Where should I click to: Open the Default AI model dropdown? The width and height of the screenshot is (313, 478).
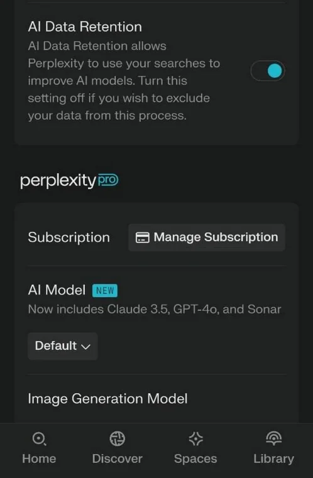[x=63, y=346]
